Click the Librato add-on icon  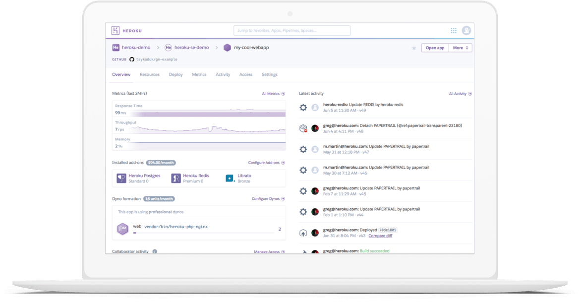click(230, 178)
